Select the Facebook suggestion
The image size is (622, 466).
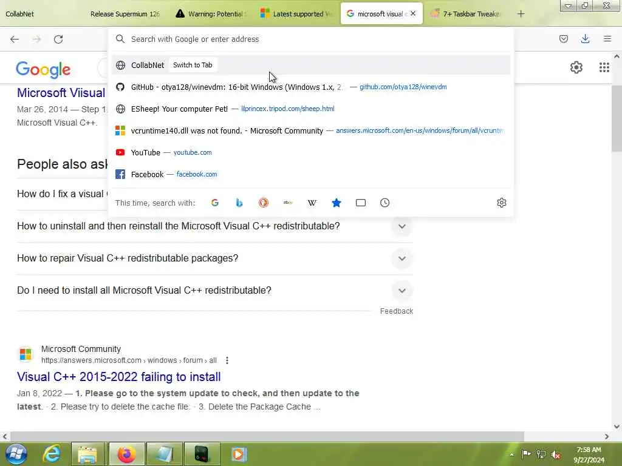311,174
